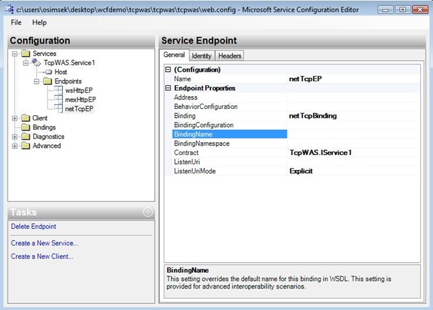Click the Host node icon
Screen dimensions: 433x310
pyautogui.click(x=48, y=72)
